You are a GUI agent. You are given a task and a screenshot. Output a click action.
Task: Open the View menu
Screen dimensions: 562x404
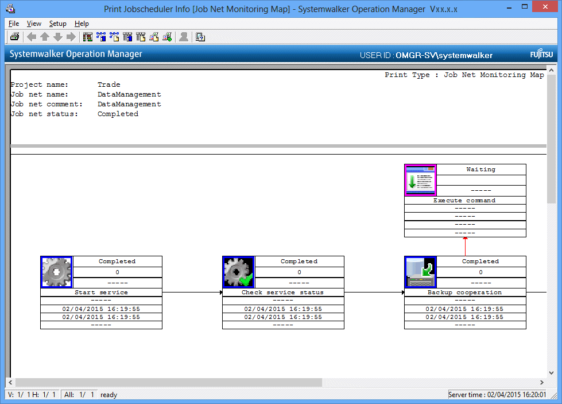34,24
